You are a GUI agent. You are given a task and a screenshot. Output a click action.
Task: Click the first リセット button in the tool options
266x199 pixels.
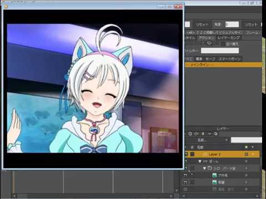pos(202,24)
